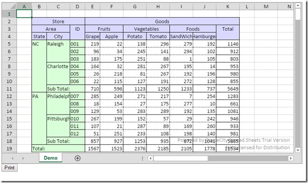Click the Store header cell
Screen dimensions: 308x183
pos(58,21)
